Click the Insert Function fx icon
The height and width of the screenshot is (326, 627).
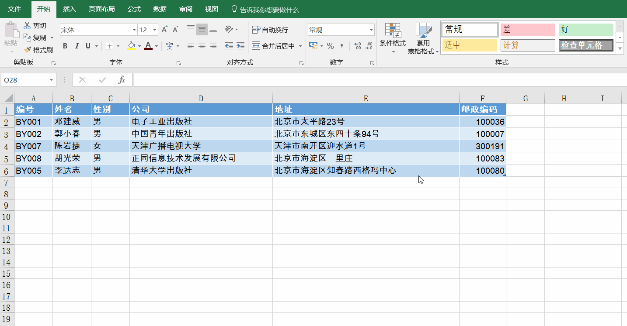(x=122, y=80)
